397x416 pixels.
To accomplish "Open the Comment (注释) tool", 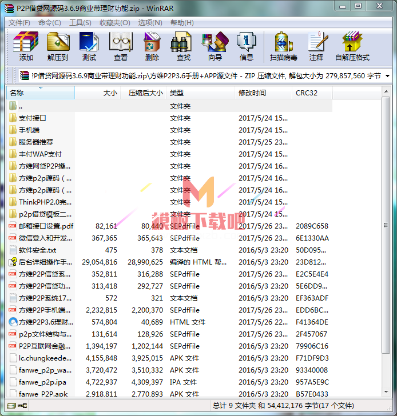I will (318, 42).
